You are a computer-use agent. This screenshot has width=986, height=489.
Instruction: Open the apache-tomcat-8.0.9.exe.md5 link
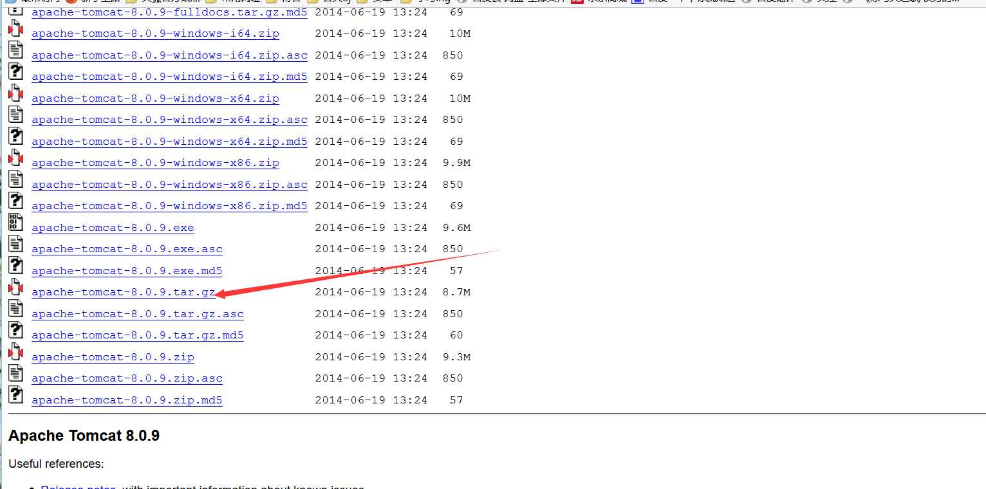coord(127,271)
